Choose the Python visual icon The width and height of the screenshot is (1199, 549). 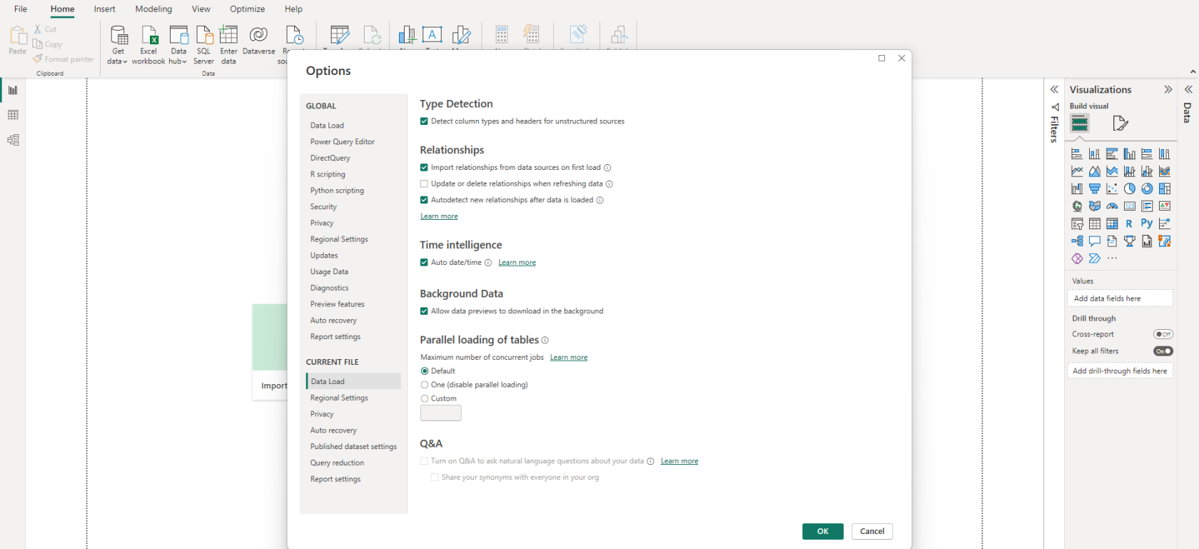pos(1146,223)
